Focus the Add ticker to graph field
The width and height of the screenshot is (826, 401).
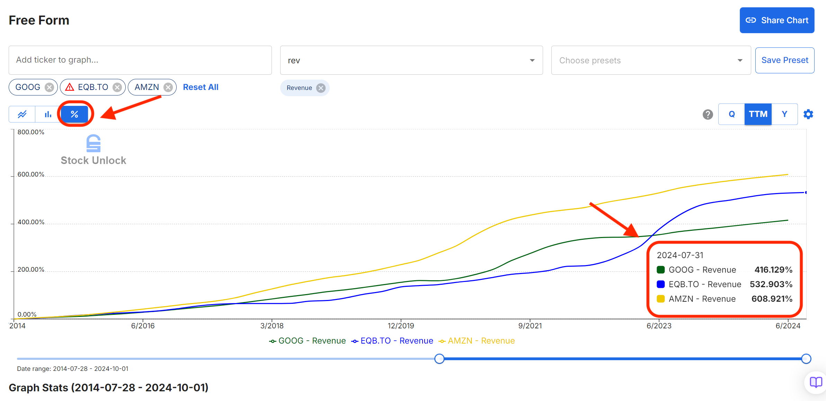[x=140, y=60]
